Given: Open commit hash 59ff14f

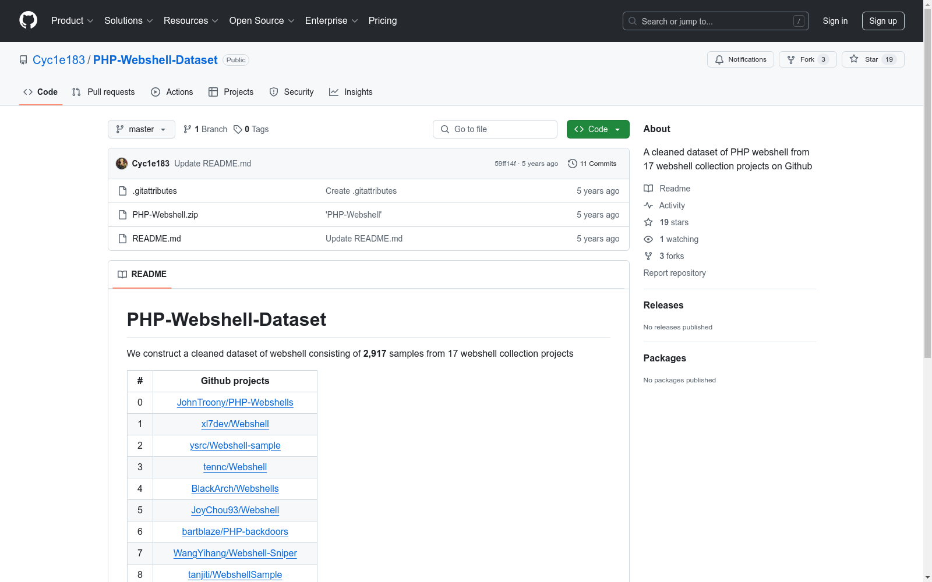Looking at the screenshot, I should click(505, 164).
